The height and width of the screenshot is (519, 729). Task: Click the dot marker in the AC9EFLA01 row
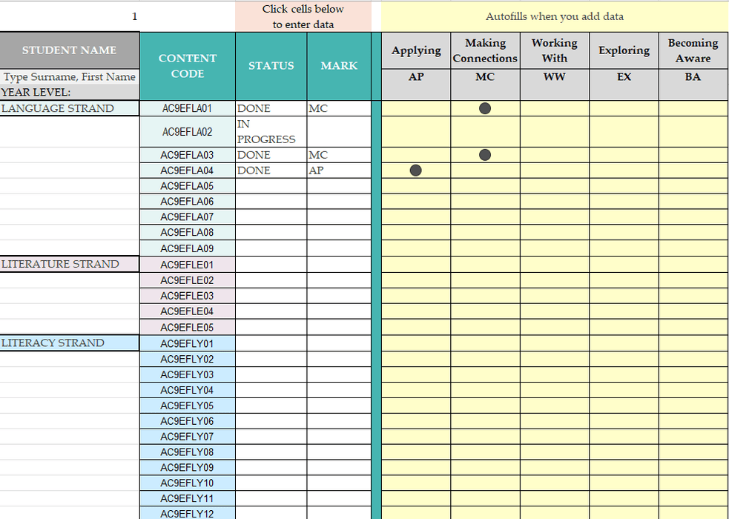[485, 108]
